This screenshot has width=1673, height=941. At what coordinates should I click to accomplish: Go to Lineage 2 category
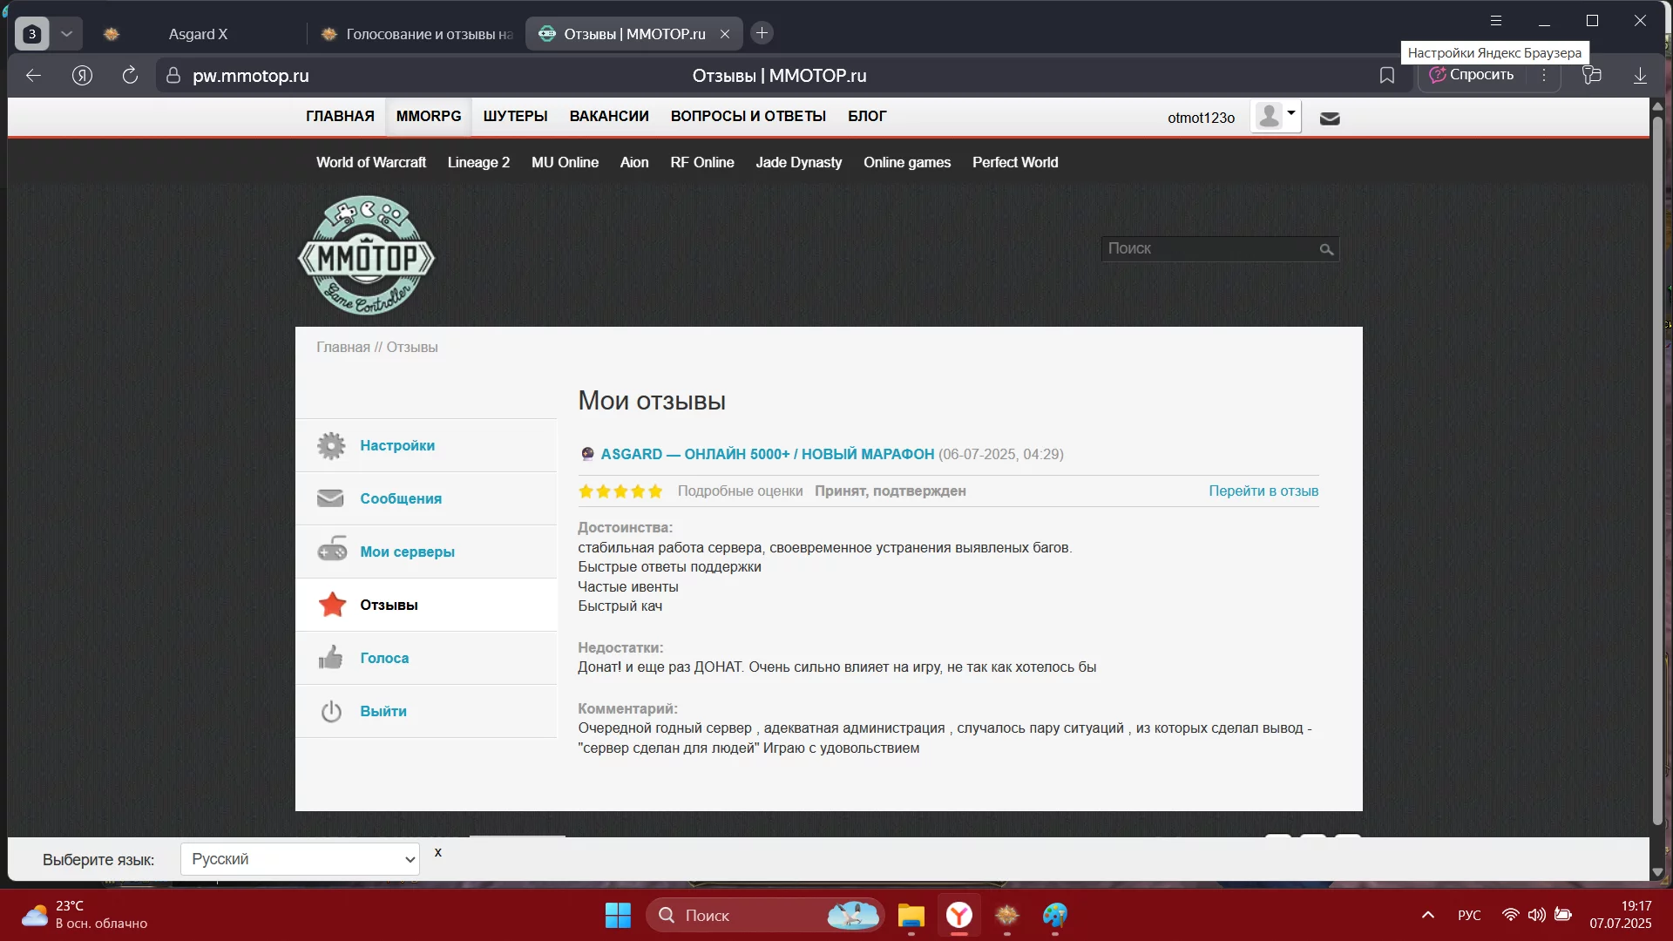478,163
